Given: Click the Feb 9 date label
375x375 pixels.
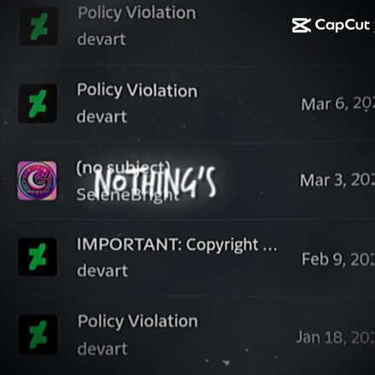Looking at the screenshot, I should click(x=338, y=259).
